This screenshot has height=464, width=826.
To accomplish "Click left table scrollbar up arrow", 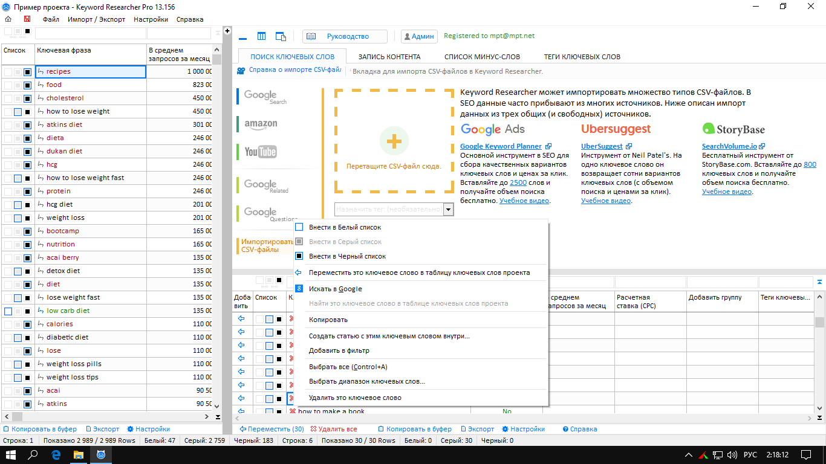I will point(217,50).
